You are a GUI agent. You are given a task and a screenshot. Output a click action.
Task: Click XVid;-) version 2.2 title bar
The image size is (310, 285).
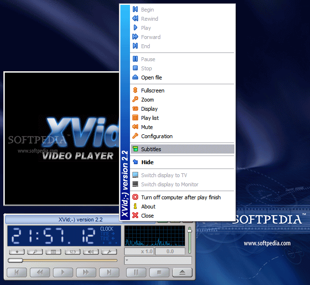[x=80, y=220]
